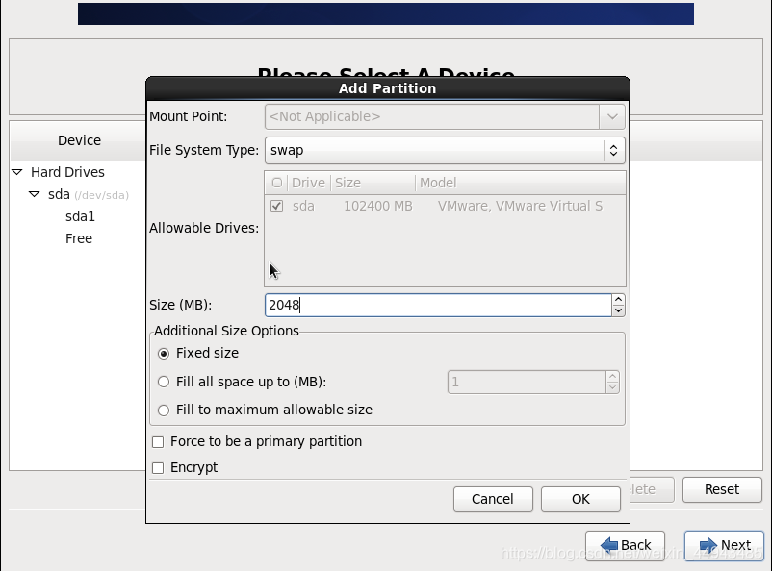Viewport: 772px width, 571px height.
Task: Go Back to the previous step
Action: click(626, 545)
